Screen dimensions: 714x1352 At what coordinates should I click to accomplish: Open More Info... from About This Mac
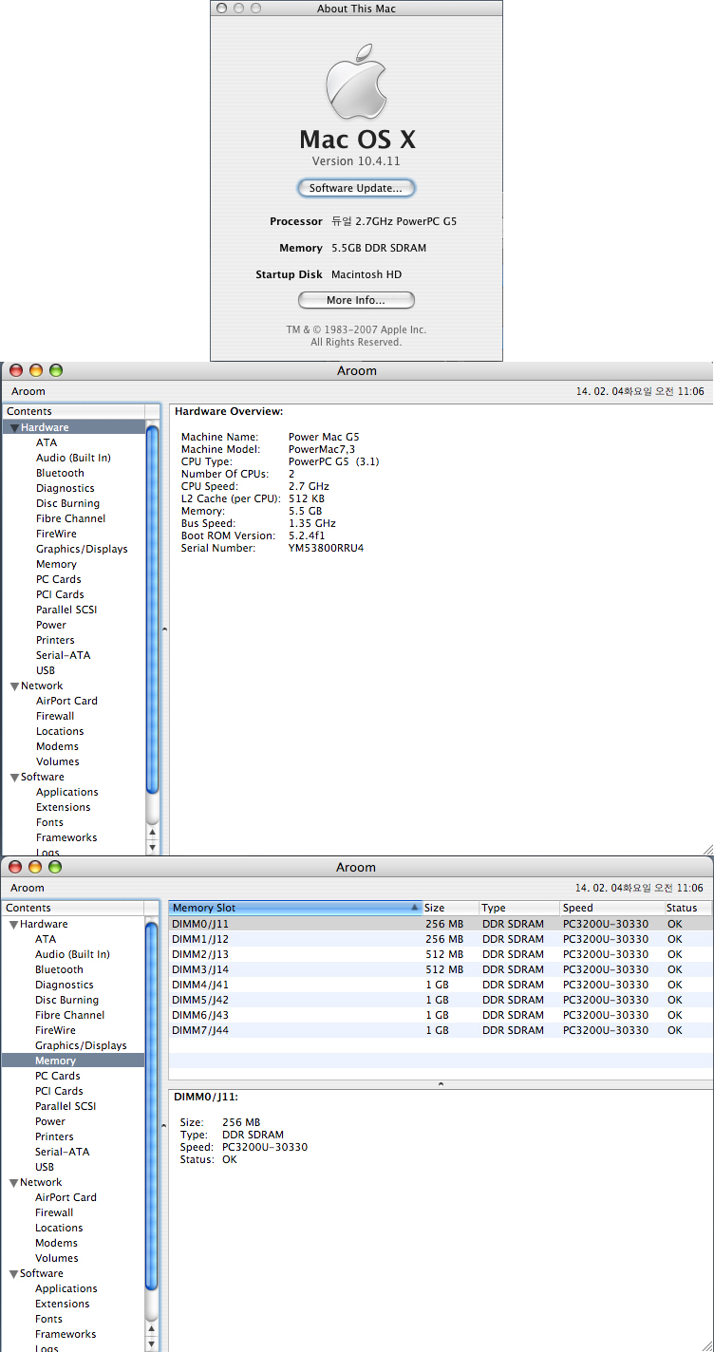point(356,300)
